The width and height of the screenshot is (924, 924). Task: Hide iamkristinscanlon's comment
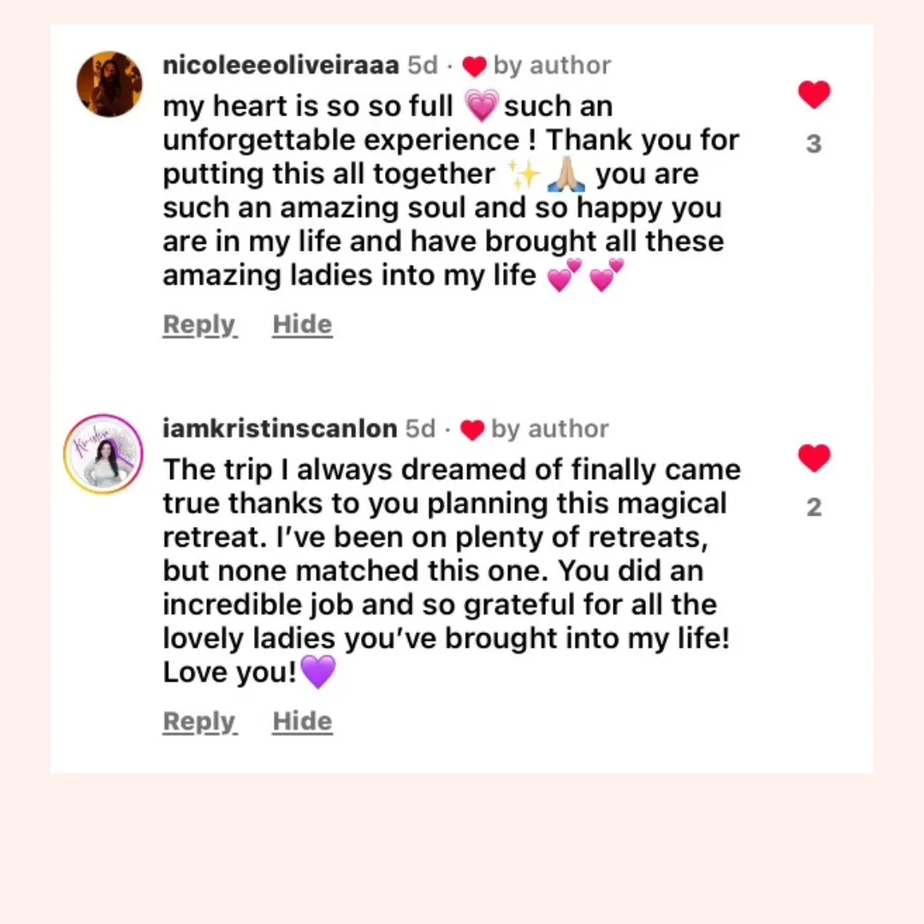(x=302, y=722)
